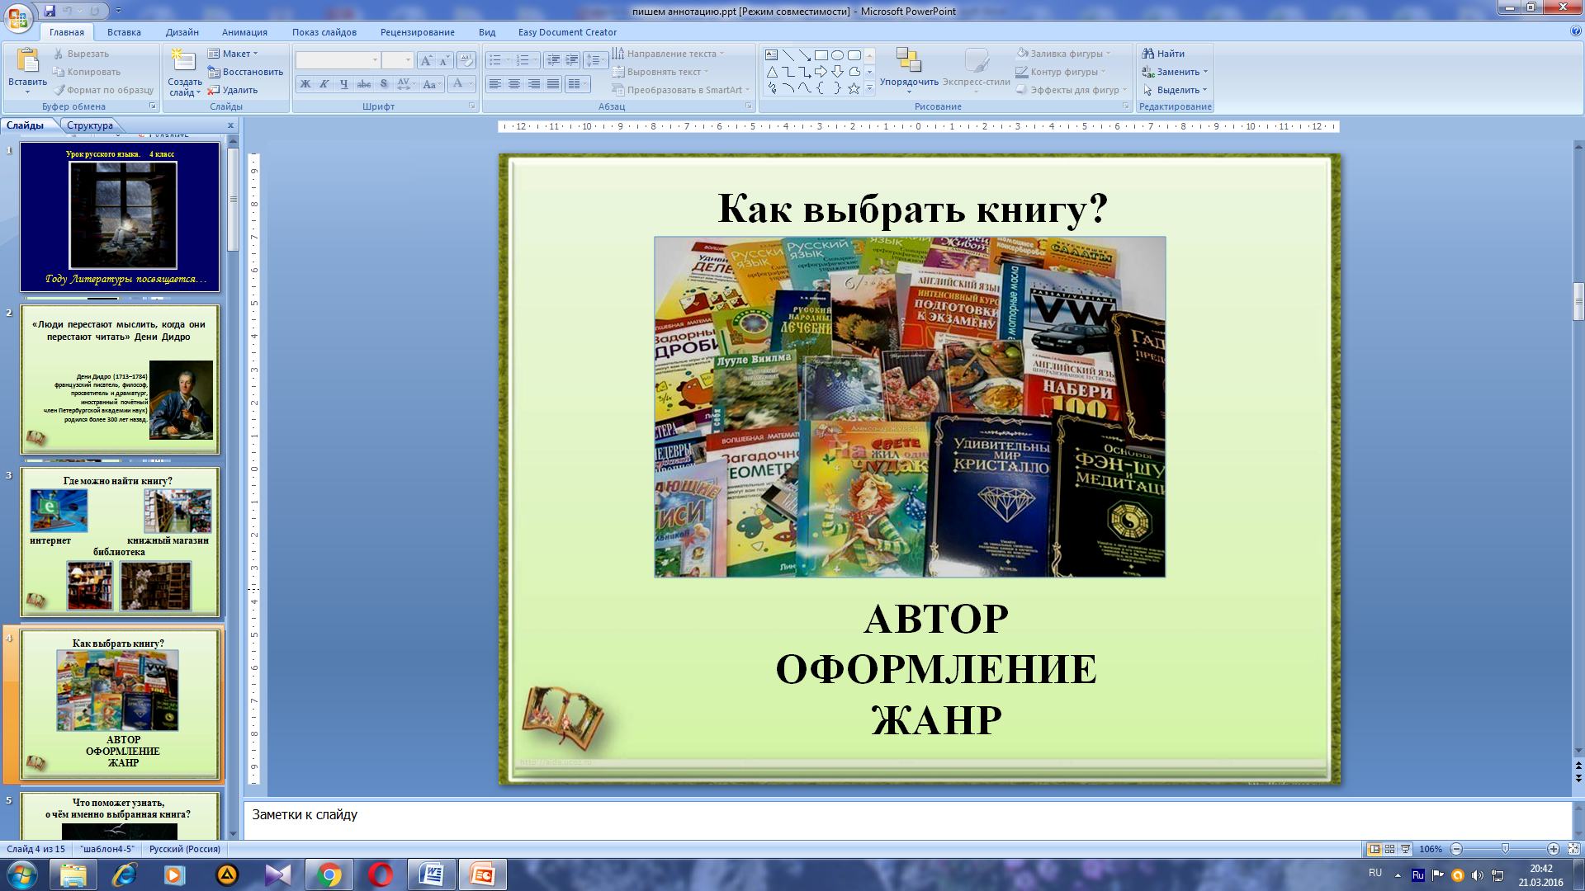Increase font size with the large A button
The image size is (1585, 891).
click(x=425, y=60)
